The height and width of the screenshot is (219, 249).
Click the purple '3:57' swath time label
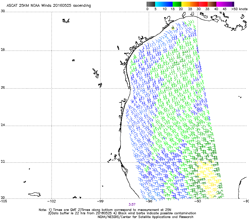click(132, 205)
